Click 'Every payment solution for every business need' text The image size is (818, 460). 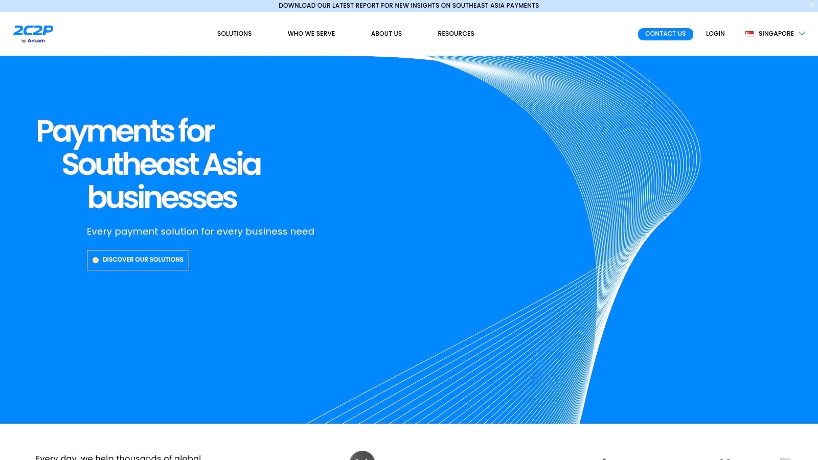(200, 232)
